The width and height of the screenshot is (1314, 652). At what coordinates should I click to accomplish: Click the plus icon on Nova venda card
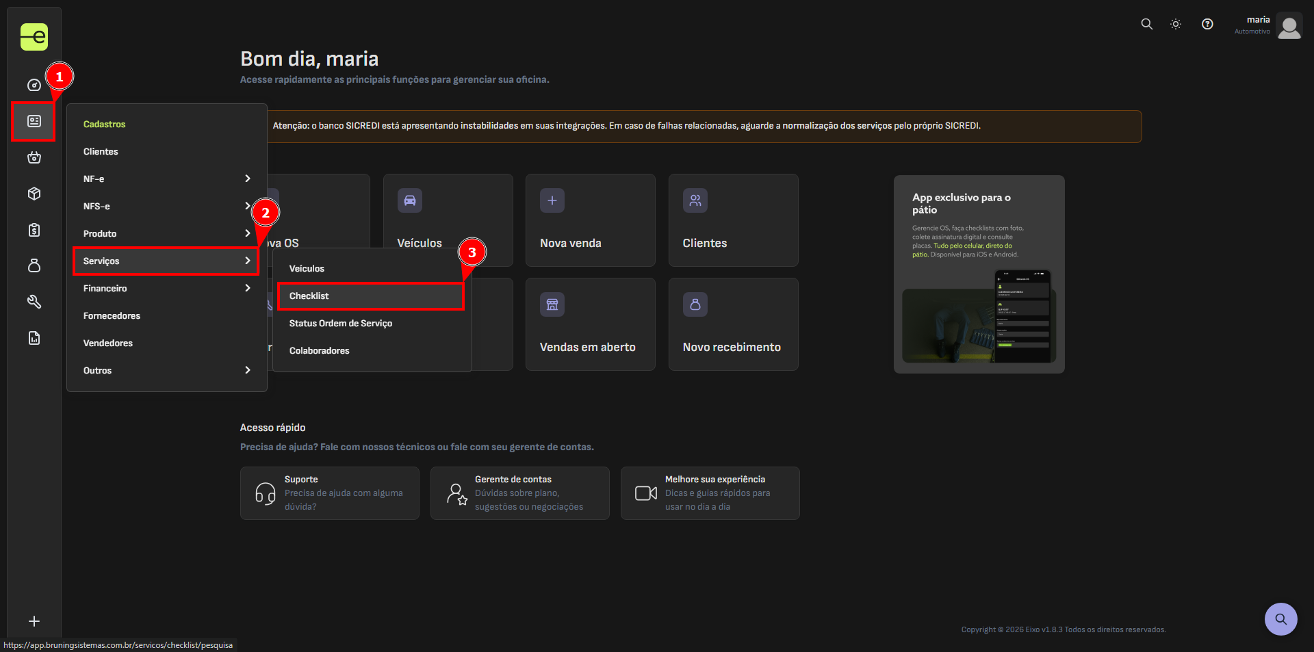coord(552,200)
